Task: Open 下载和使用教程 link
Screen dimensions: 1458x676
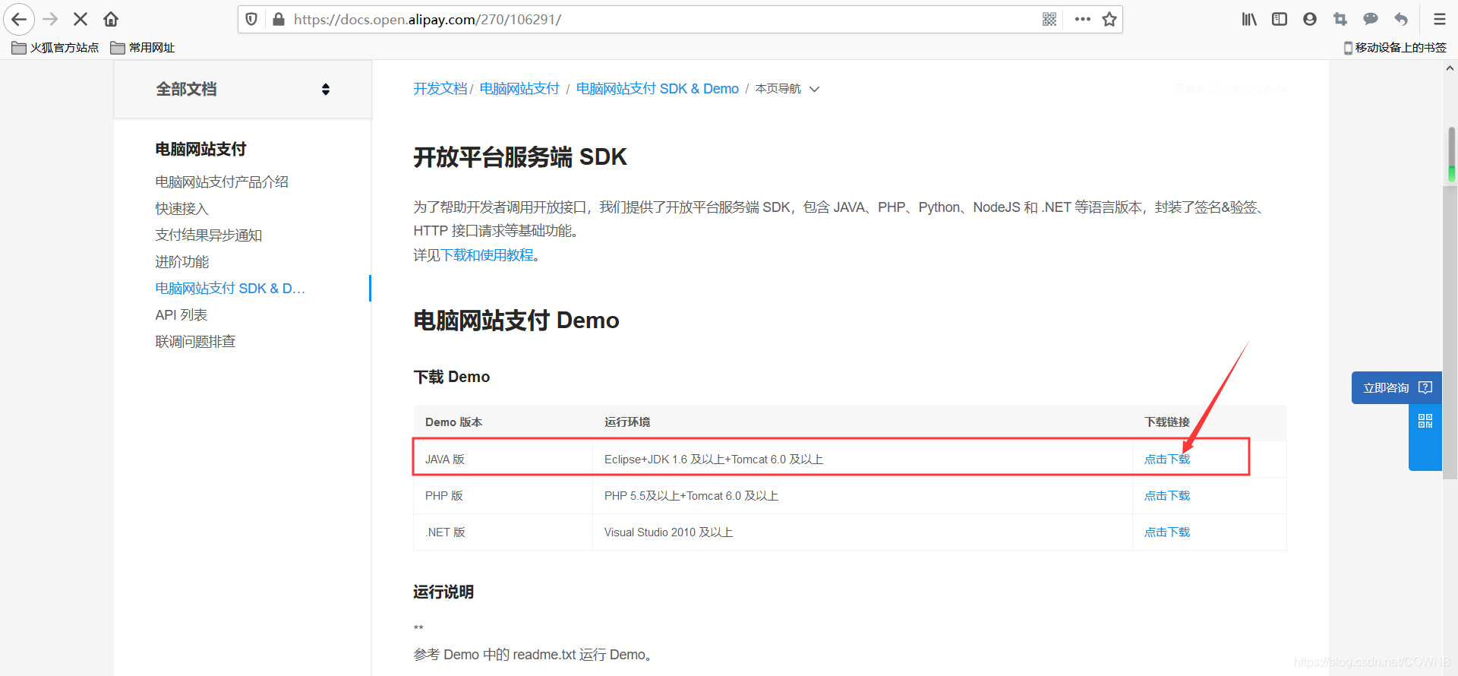Action: pos(488,255)
